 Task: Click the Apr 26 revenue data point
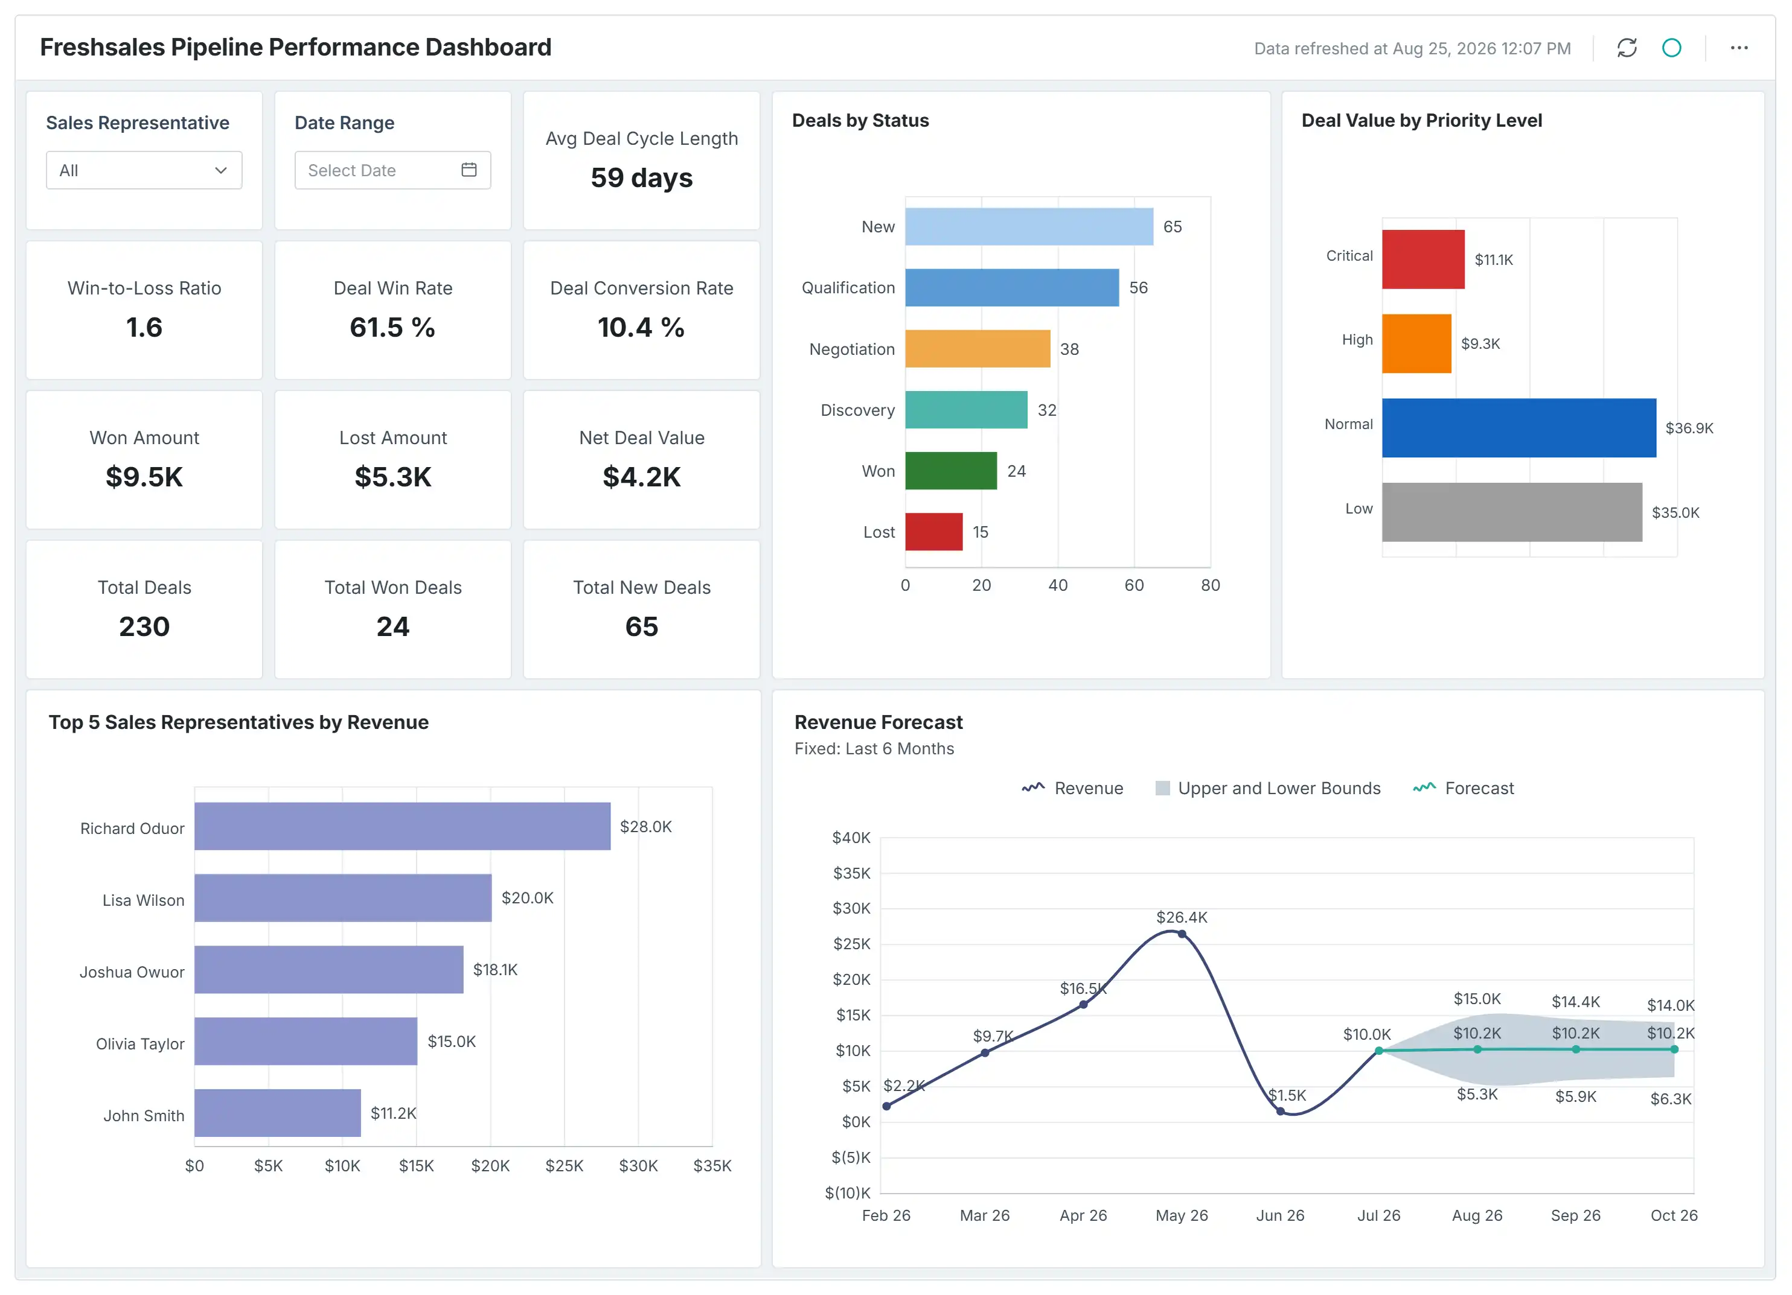[1083, 1004]
